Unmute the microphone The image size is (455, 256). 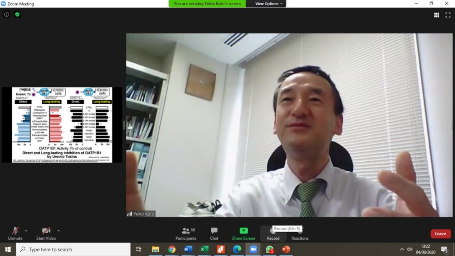(15, 233)
